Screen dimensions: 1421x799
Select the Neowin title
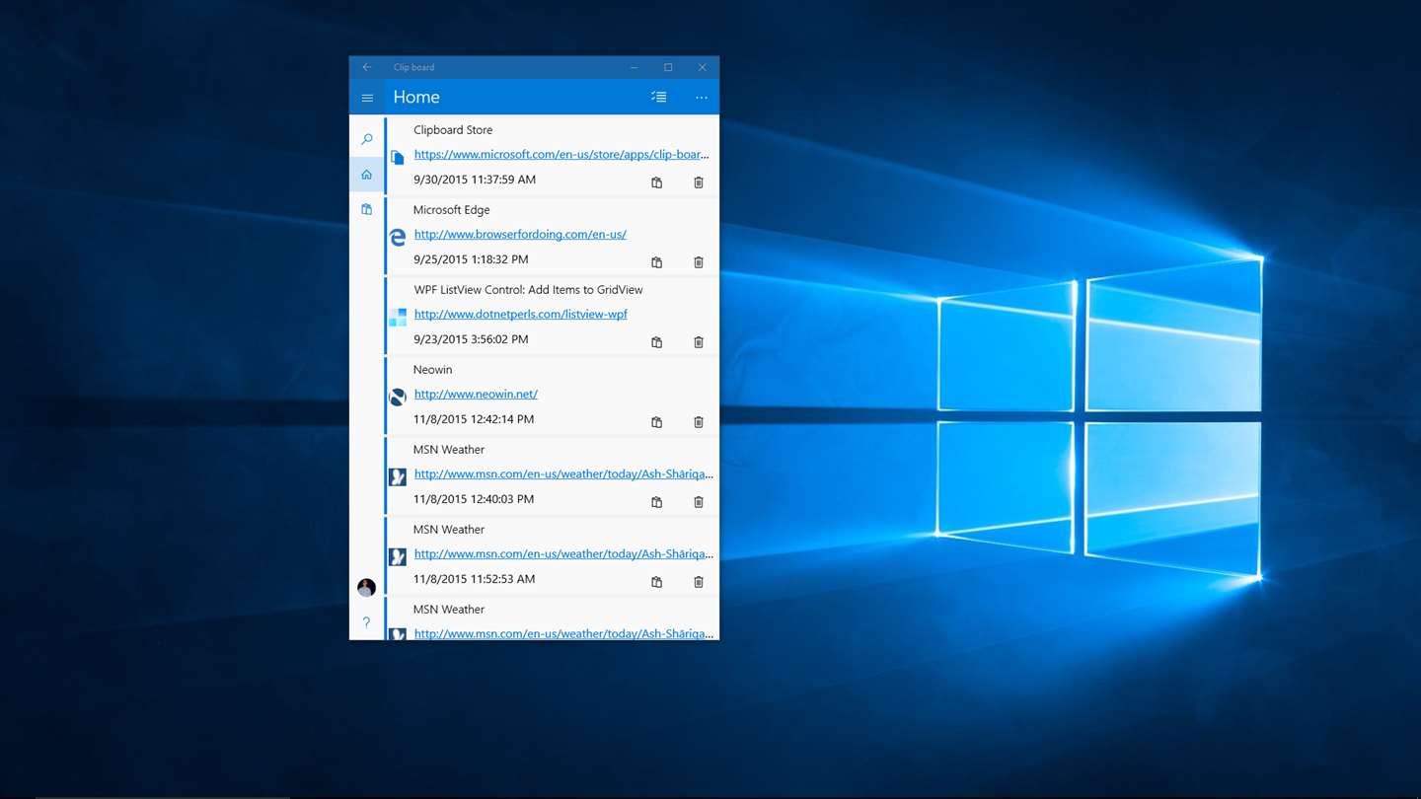tap(432, 370)
